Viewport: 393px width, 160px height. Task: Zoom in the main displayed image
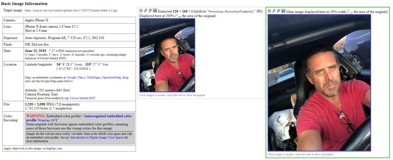(279, 11)
